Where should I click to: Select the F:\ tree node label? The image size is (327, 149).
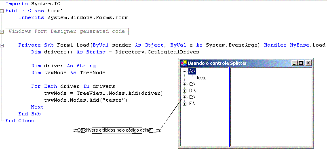coord(192,104)
